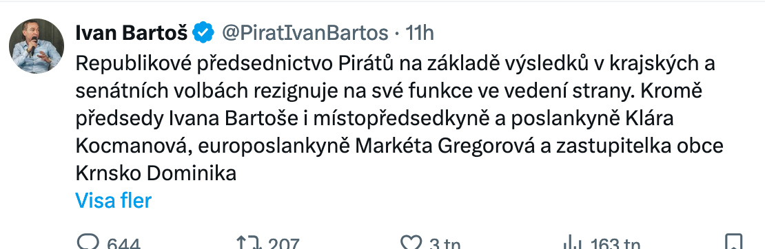The image size is (765, 249).
Task: Click the 3 tn likes count
Action: [445, 243]
